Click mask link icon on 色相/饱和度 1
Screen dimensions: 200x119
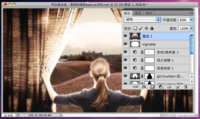(142, 52)
